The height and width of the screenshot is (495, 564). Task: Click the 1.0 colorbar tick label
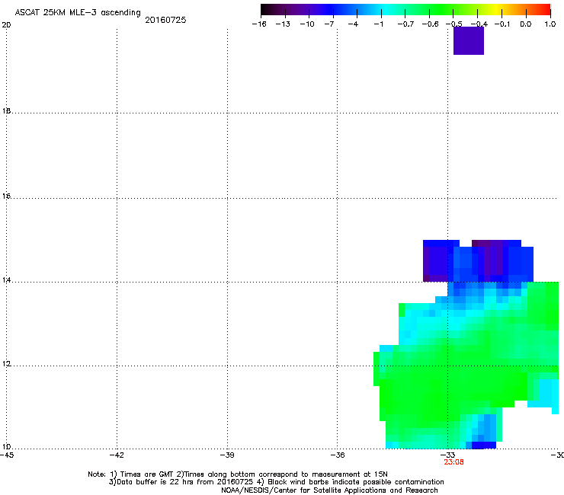tap(550, 24)
